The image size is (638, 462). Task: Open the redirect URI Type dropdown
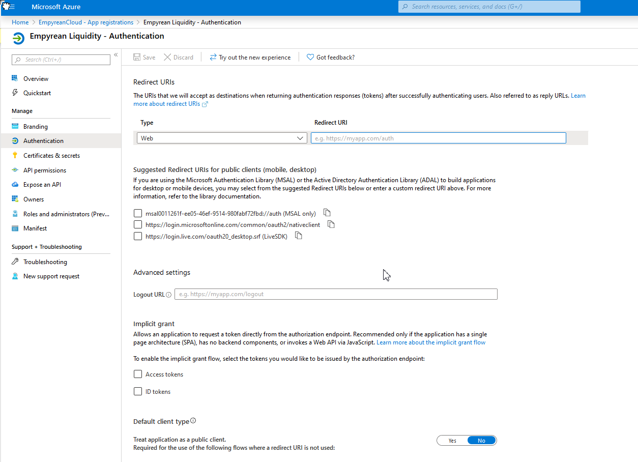pyautogui.click(x=222, y=138)
